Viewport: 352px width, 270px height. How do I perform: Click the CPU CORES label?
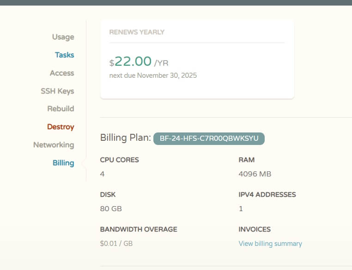(x=119, y=160)
